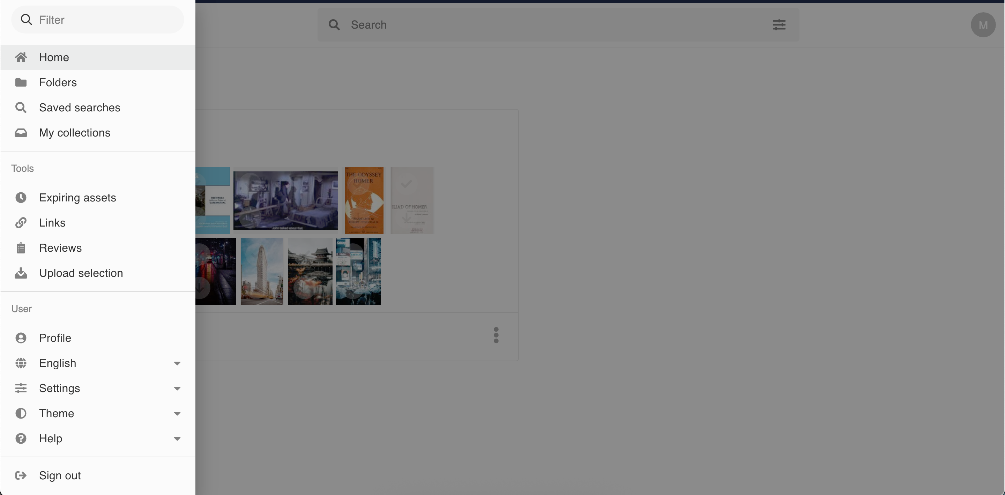Image resolution: width=1005 pixels, height=495 pixels.
Task: Open the three-dot collection options menu
Action: pos(496,335)
